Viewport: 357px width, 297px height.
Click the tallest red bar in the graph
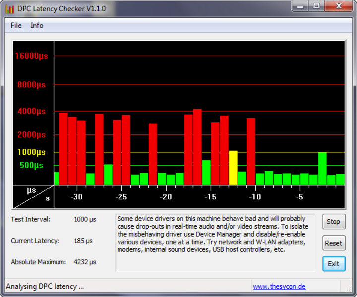point(197,148)
